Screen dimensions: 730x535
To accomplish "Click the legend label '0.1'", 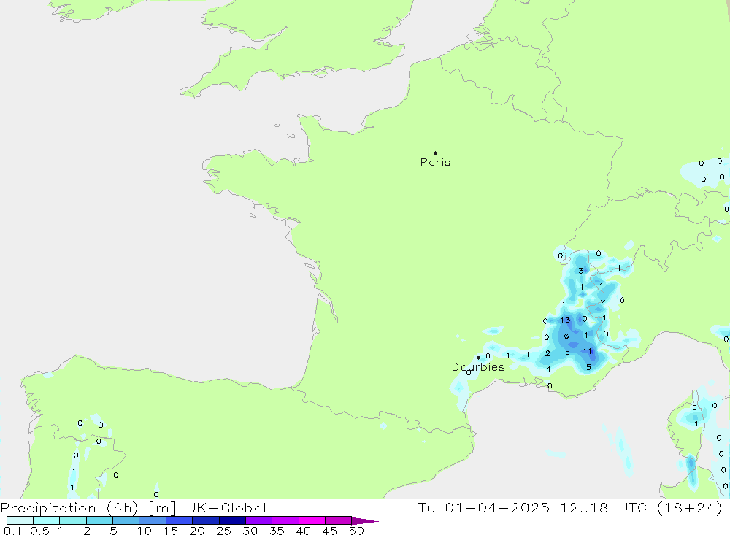I will (x=12, y=531).
